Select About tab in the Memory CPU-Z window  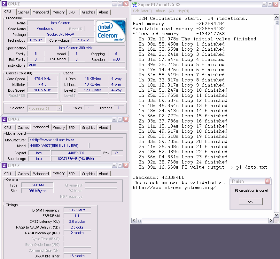104,174
